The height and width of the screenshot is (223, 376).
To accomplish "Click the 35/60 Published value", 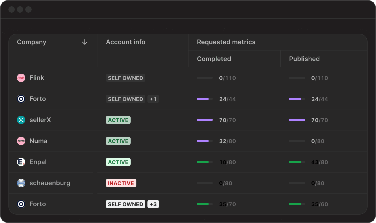I will (320, 204).
